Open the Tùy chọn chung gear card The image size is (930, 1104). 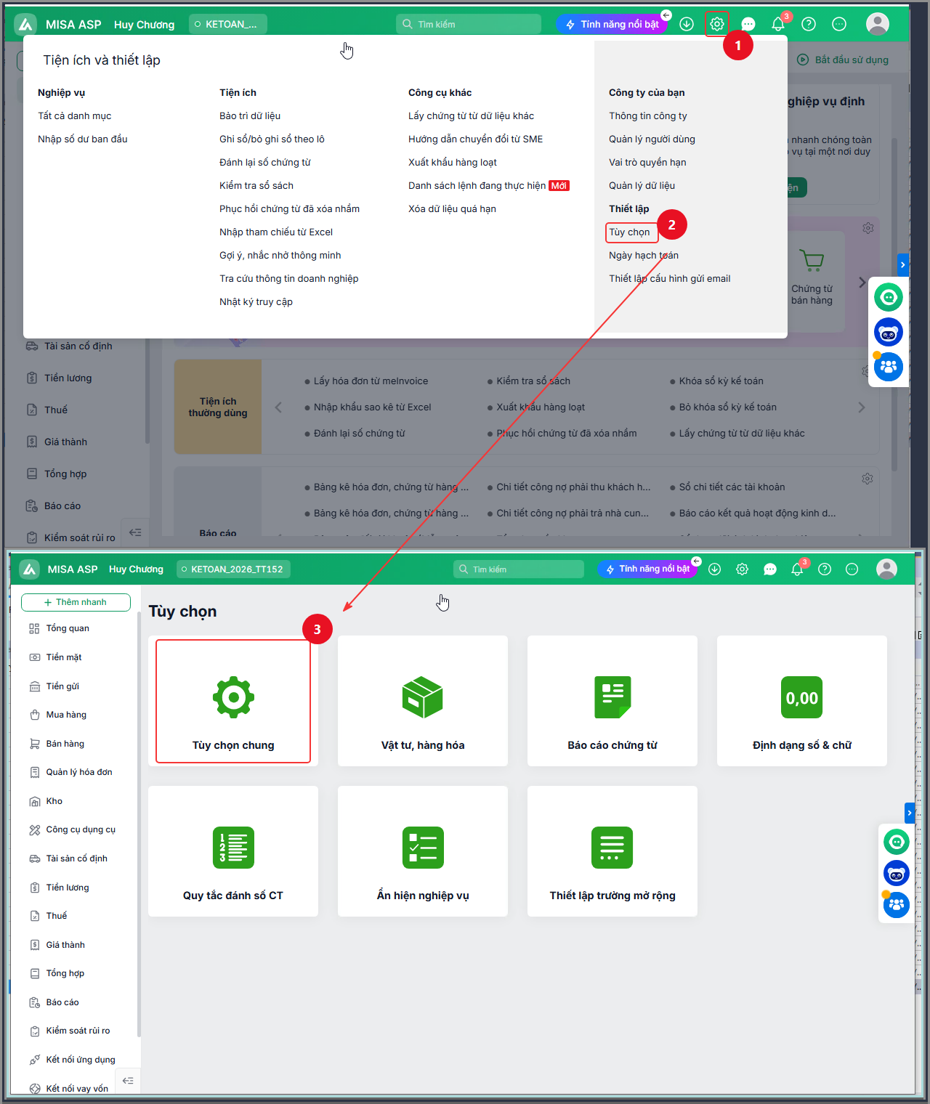233,701
